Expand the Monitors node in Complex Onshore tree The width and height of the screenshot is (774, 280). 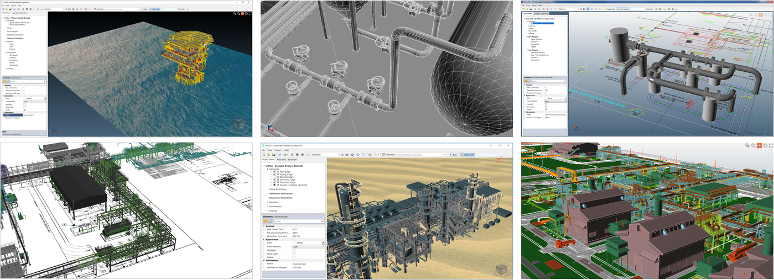(x=268, y=202)
